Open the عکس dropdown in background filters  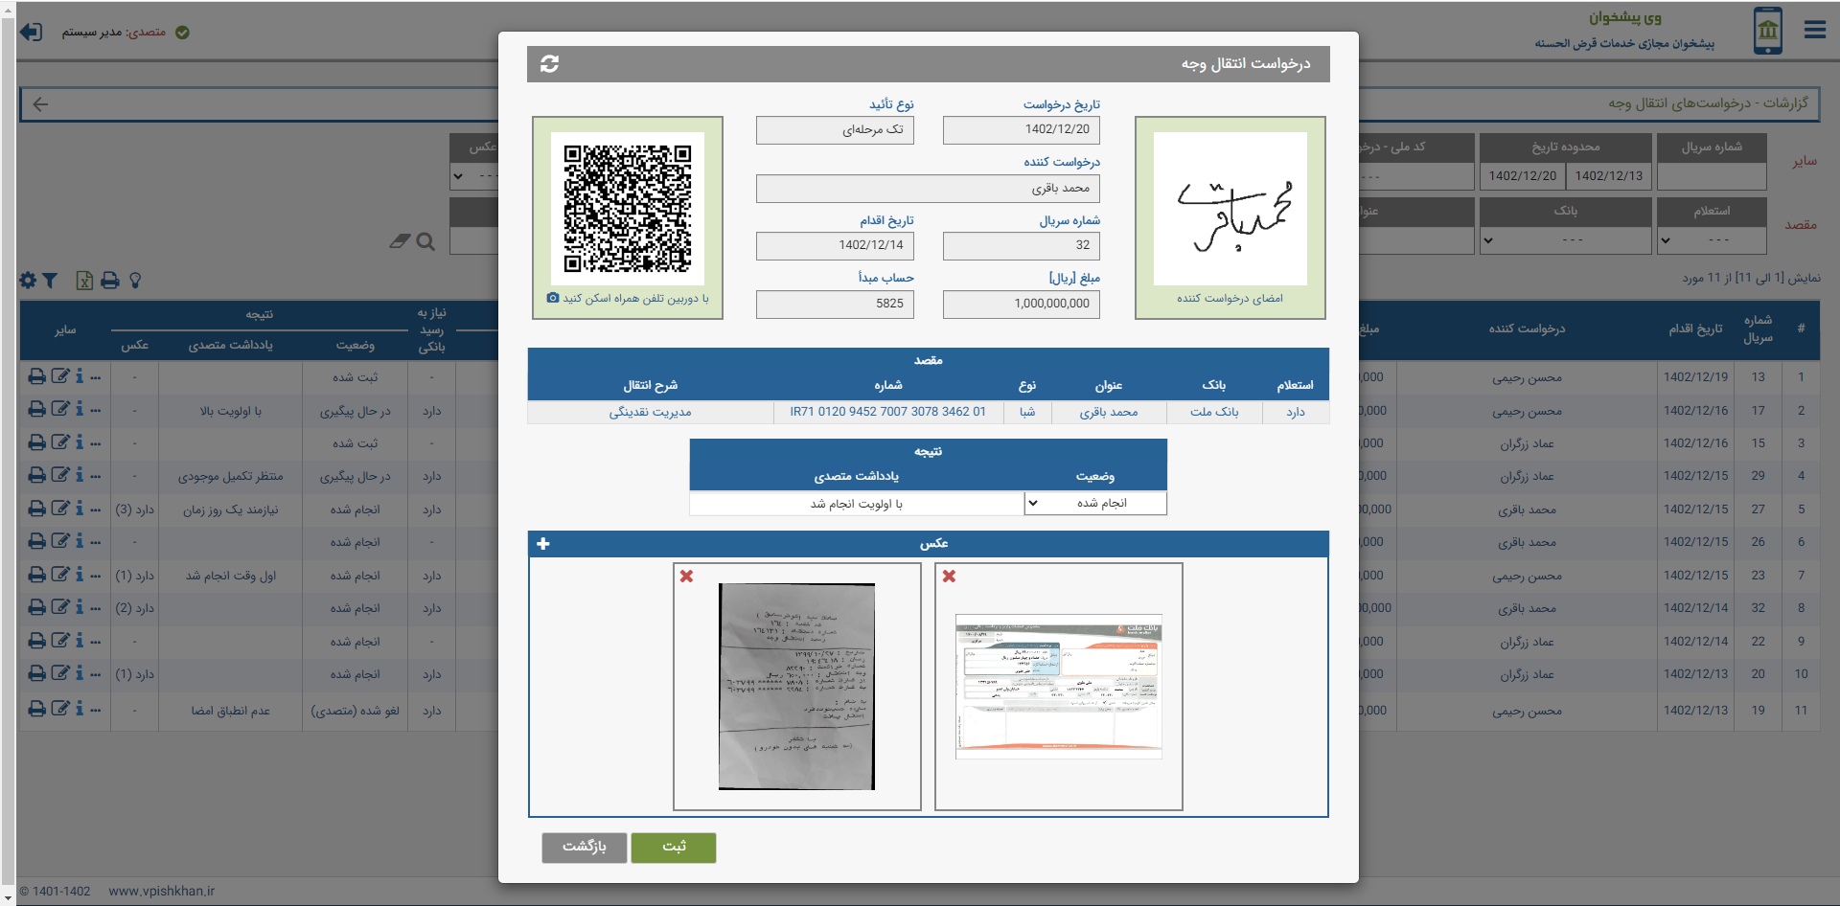pyautogui.click(x=474, y=176)
